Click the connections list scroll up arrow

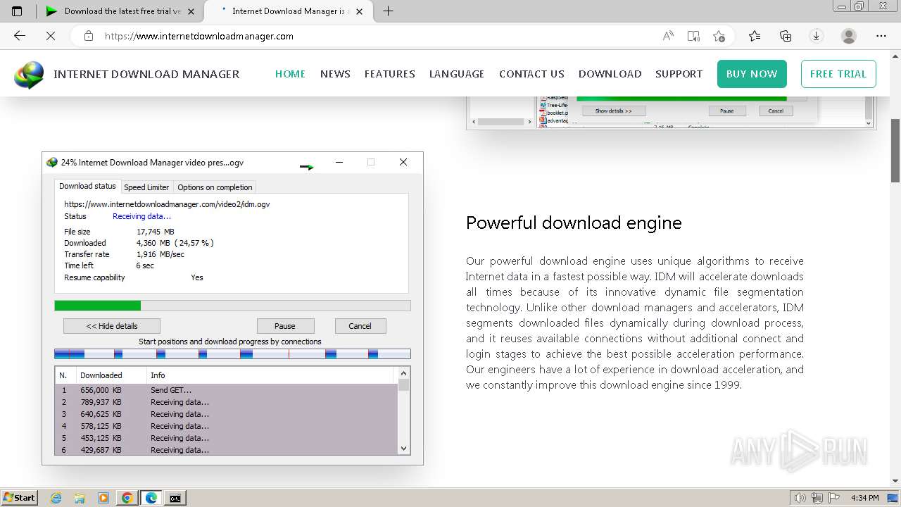tap(403, 373)
